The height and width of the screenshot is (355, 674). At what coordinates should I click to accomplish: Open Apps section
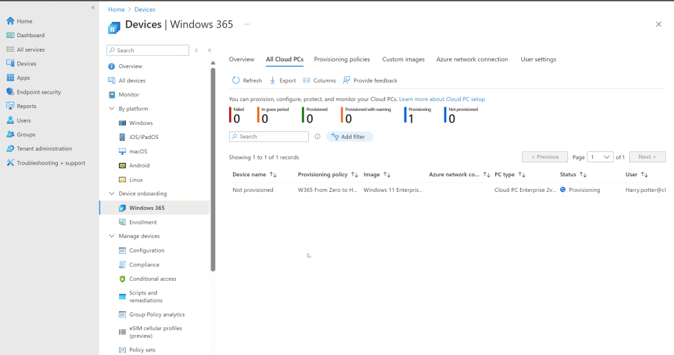coord(18,78)
